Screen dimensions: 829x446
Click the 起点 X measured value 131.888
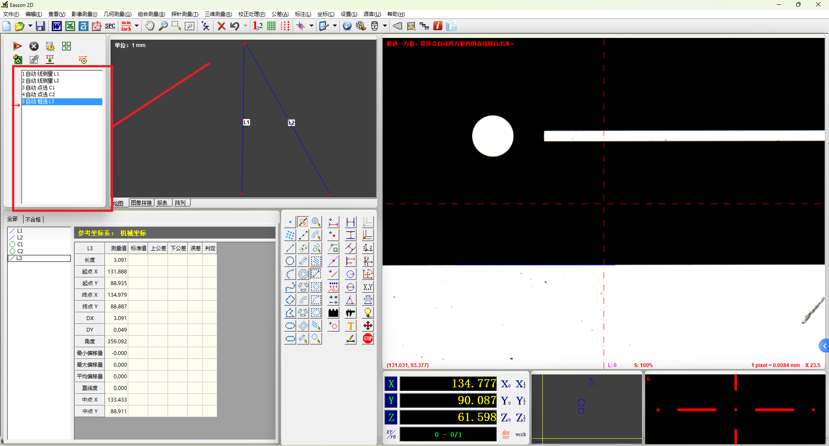[117, 272]
